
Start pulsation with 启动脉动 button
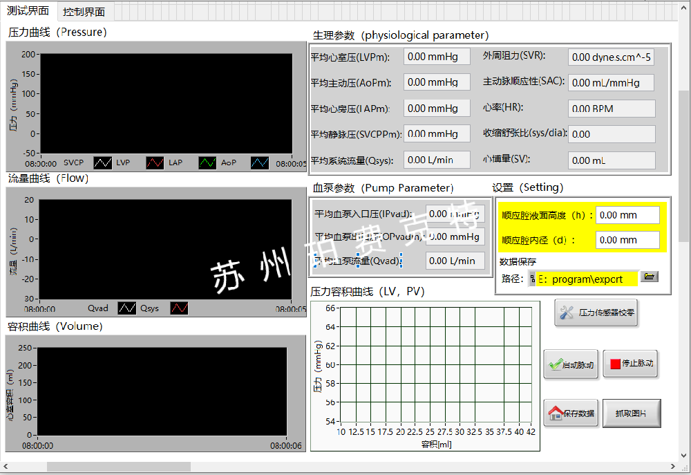pos(570,364)
